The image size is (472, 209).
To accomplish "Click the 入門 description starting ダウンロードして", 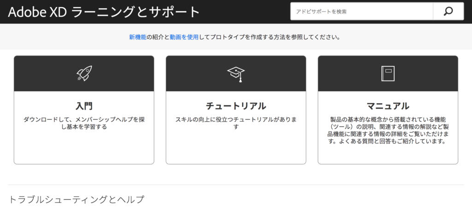I will point(84,123).
